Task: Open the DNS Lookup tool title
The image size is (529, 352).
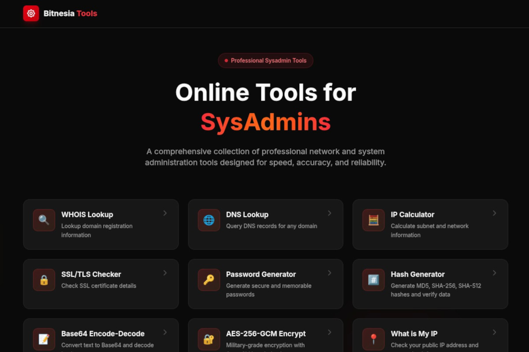Action: click(x=247, y=215)
